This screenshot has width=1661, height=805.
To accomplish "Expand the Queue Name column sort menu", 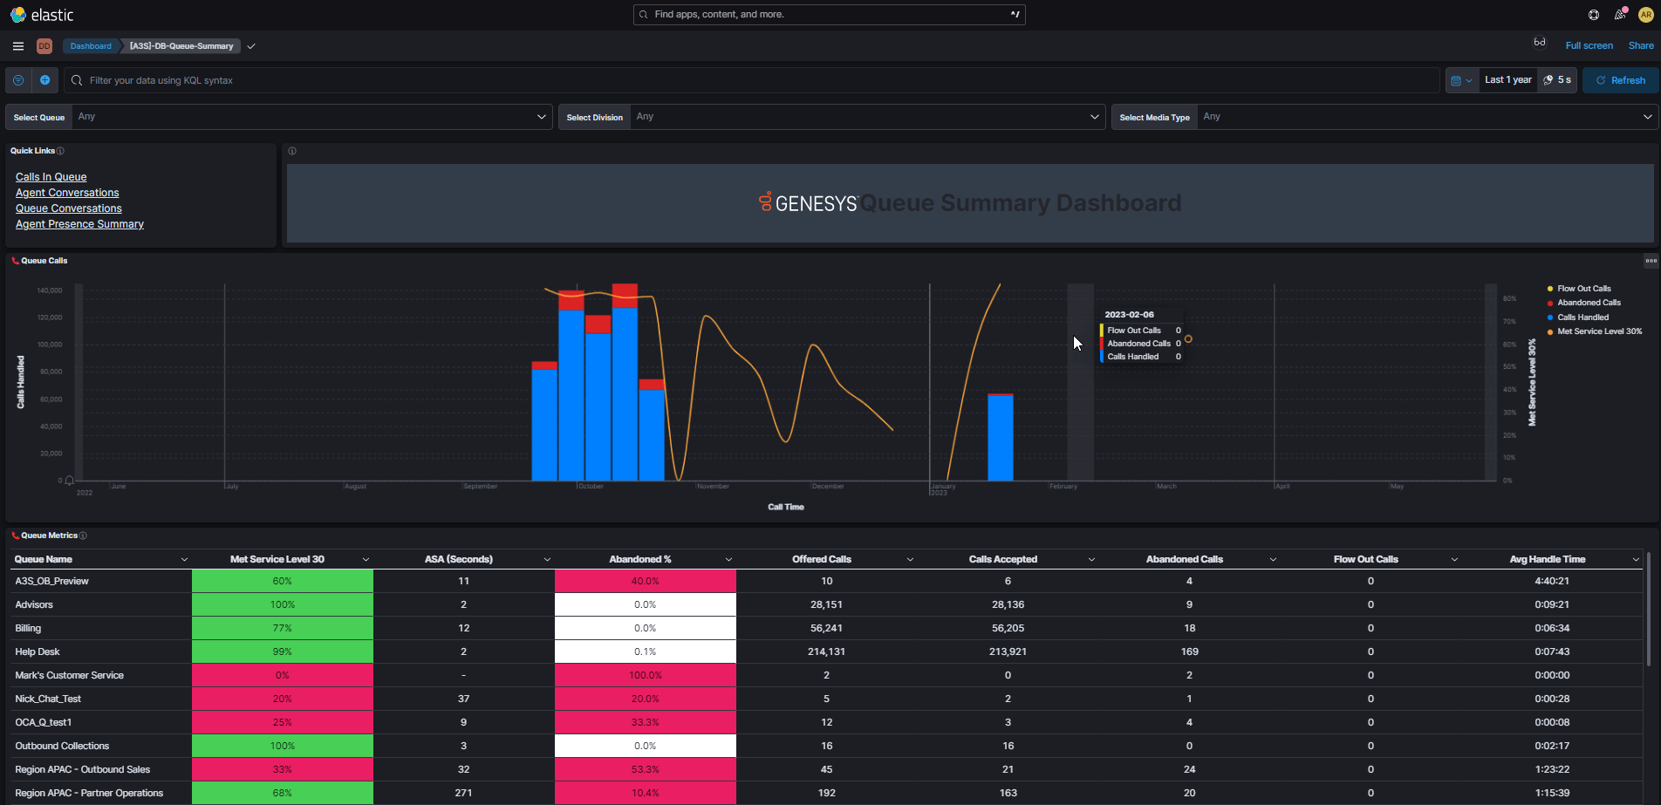I will (x=184, y=558).
